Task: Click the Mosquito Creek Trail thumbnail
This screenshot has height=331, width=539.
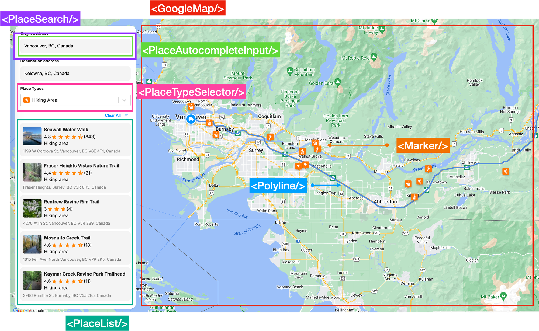Action: pos(32,245)
